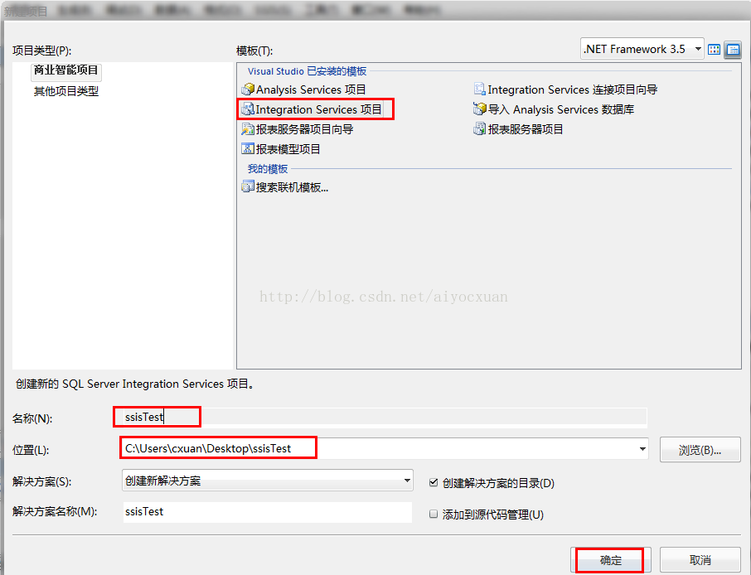Open the 搜索联机模板 item icon
751x575 pixels.
point(248,186)
